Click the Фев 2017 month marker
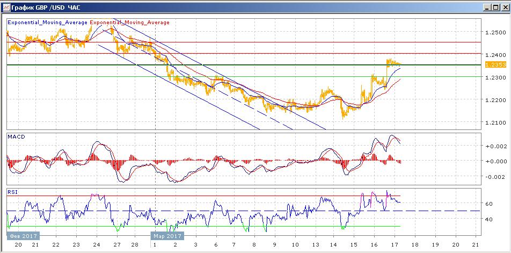Screen dimensions: 511x253 point(23,236)
